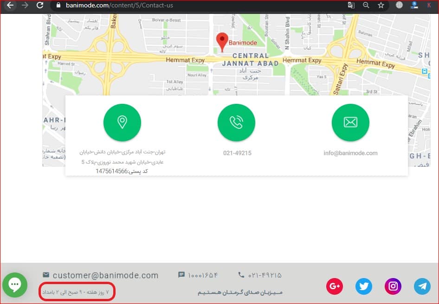Open the Instagram social icon
The width and height of the screenshot is (439, 304).
[393, 286]
